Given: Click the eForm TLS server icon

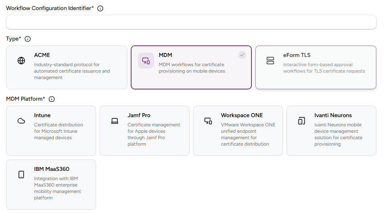Looking at the screenshot, I should [270, 61].
